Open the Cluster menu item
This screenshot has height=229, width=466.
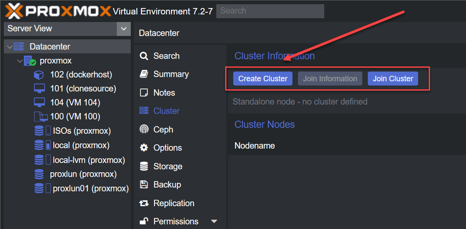pyautogui.click(x=166, y=111)
